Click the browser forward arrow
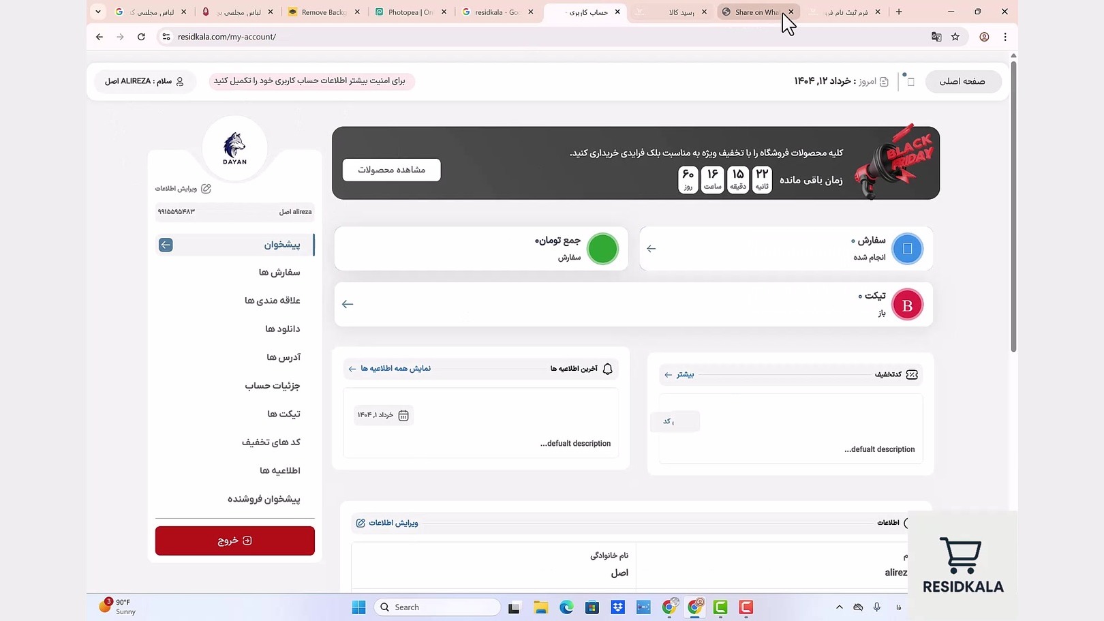This screenshot has width=1104, height=621. (121, 37)
